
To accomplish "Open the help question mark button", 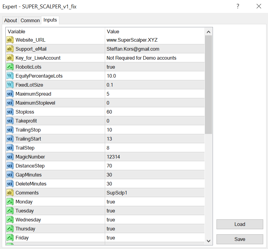I will pyautogui.click(x=238, y=6).
